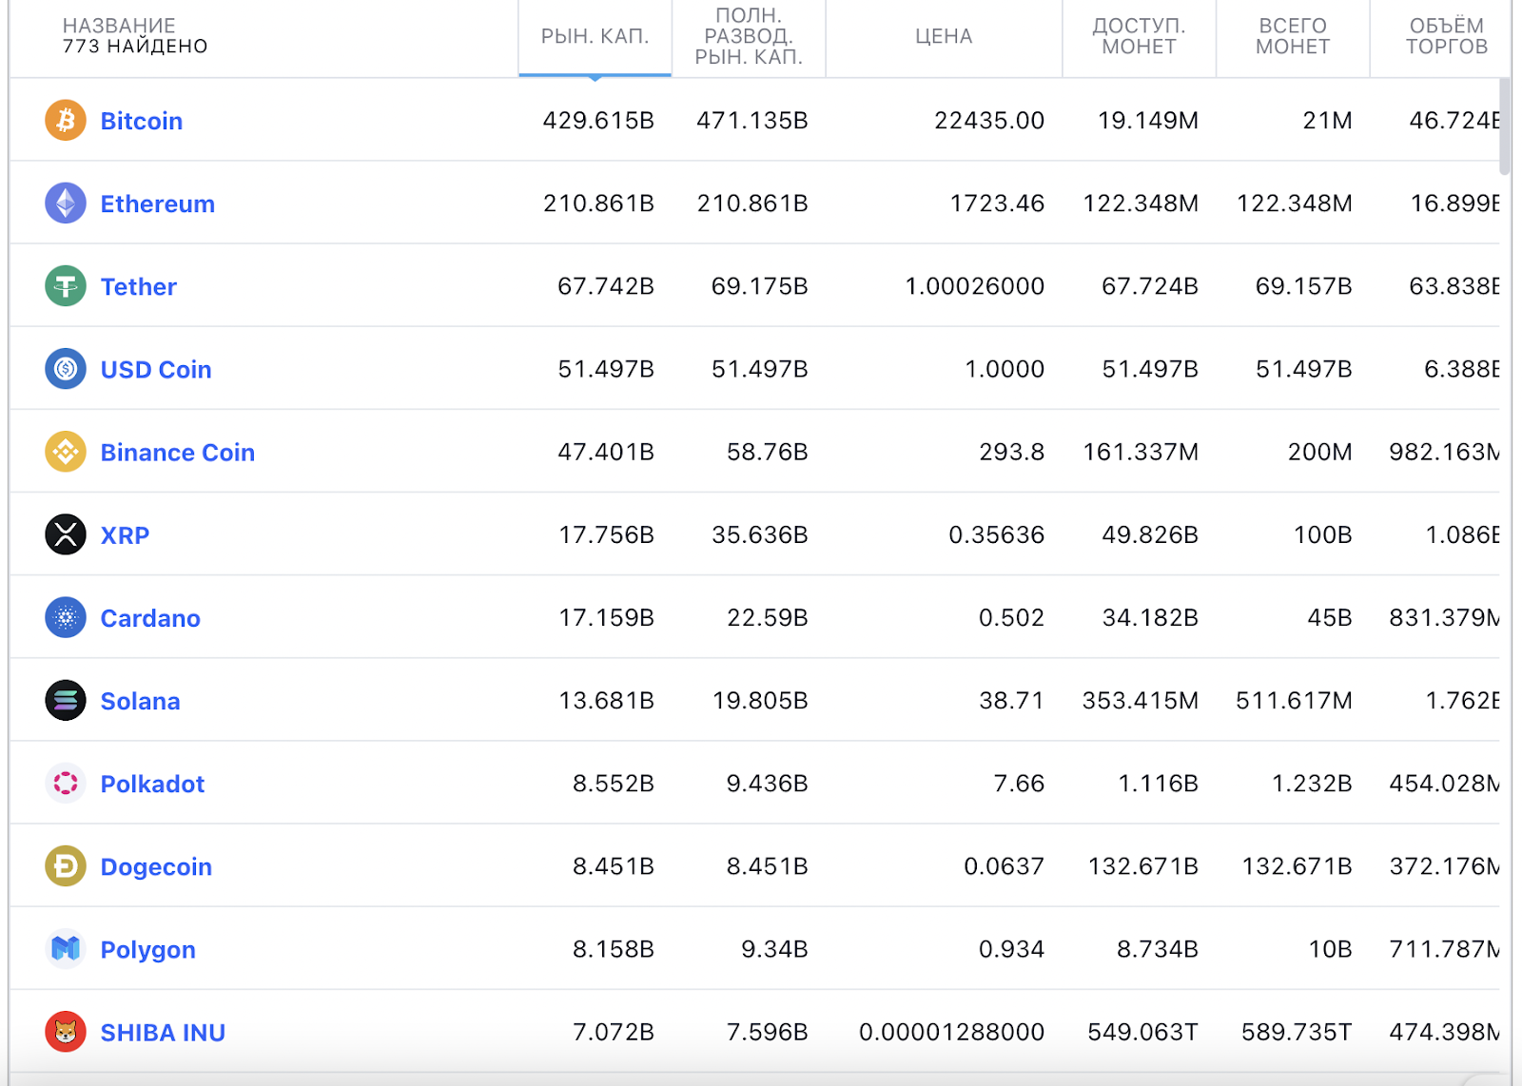Click Polygon price 0.934

click(1012, 949)
